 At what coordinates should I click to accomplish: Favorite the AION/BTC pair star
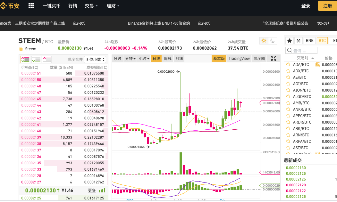click(x=288, y=90)
